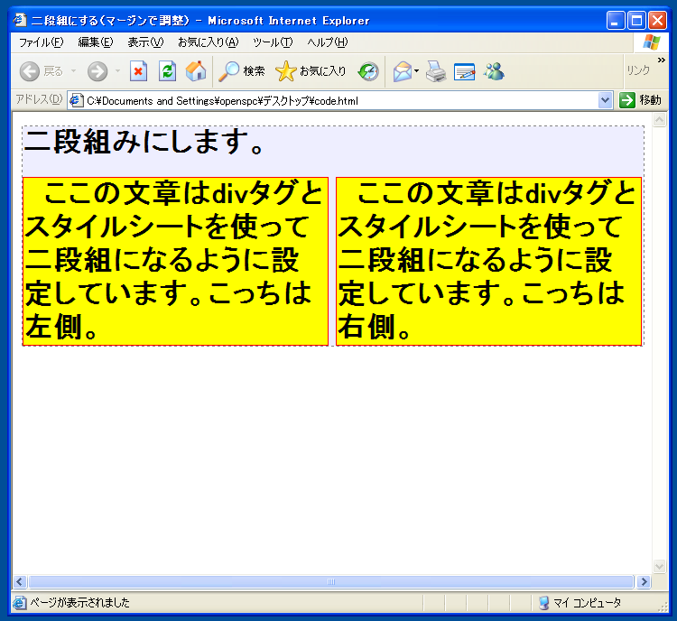Open the ファイル(F) menu
Screen dimensions: 677x621
[42, 42]
